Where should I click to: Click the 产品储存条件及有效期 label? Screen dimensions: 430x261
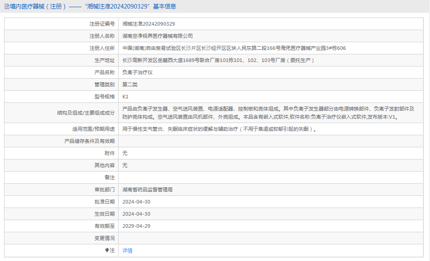tap(89, 141)
